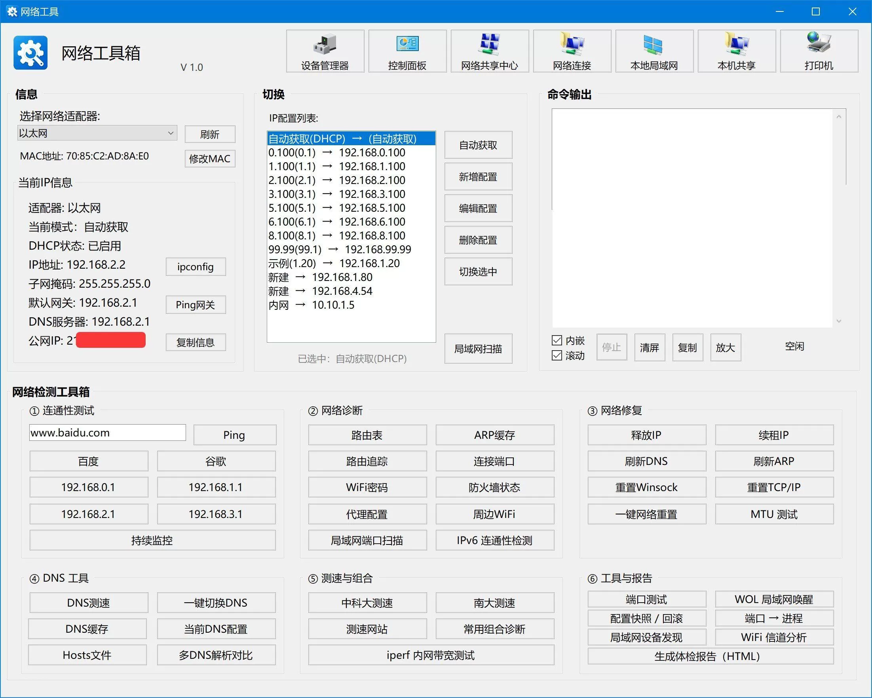Viewport: 872px width, 698px height.
Task: Select the 0.100(0.1) → 192.168.0.100 configuration
Action: [x=351, y=152]
